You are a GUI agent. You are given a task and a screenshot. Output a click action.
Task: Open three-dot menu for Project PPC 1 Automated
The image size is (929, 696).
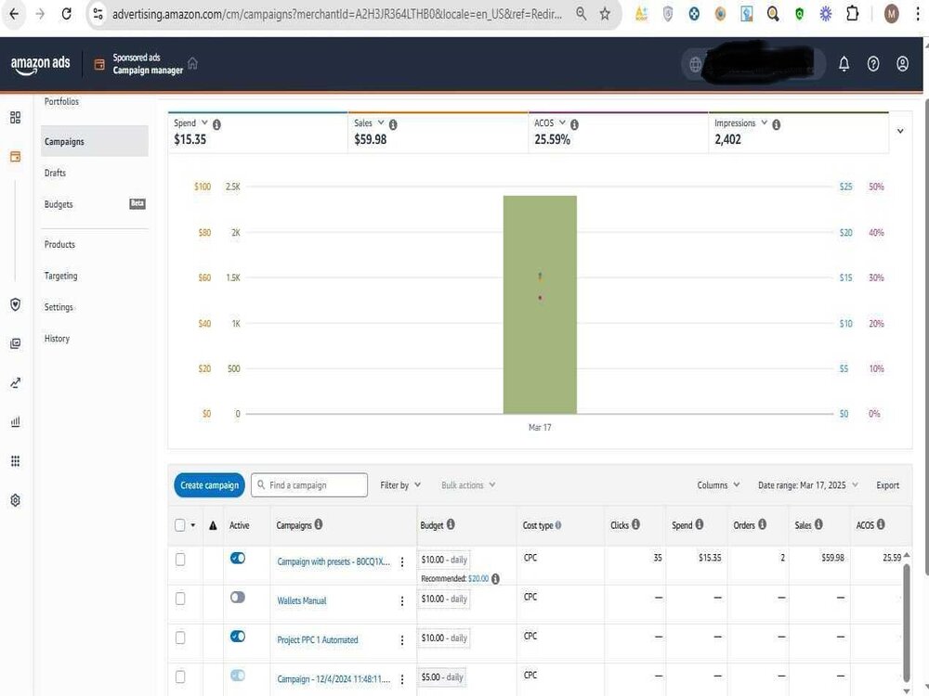click(x=402, y=639)
